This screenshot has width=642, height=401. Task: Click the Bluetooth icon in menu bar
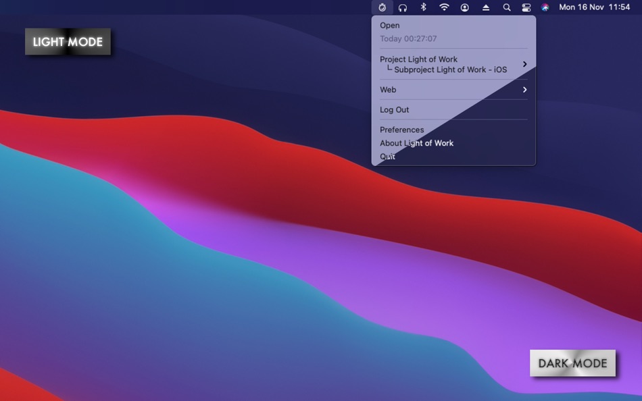coord(424,7)
